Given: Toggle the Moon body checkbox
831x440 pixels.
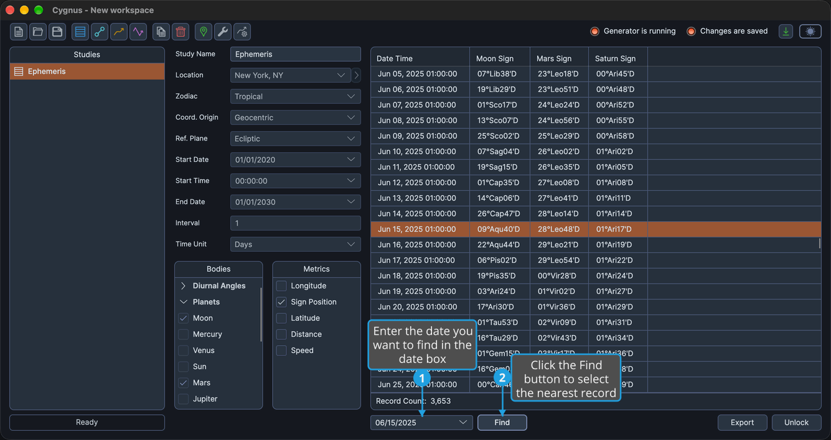Looking at the screenshot, I should tap(184, 318).
